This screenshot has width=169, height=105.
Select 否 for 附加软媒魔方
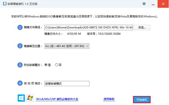click(x=57, y=65)
